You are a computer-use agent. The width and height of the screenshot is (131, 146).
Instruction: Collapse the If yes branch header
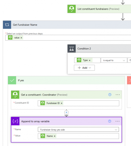click(x=67, y=80)
